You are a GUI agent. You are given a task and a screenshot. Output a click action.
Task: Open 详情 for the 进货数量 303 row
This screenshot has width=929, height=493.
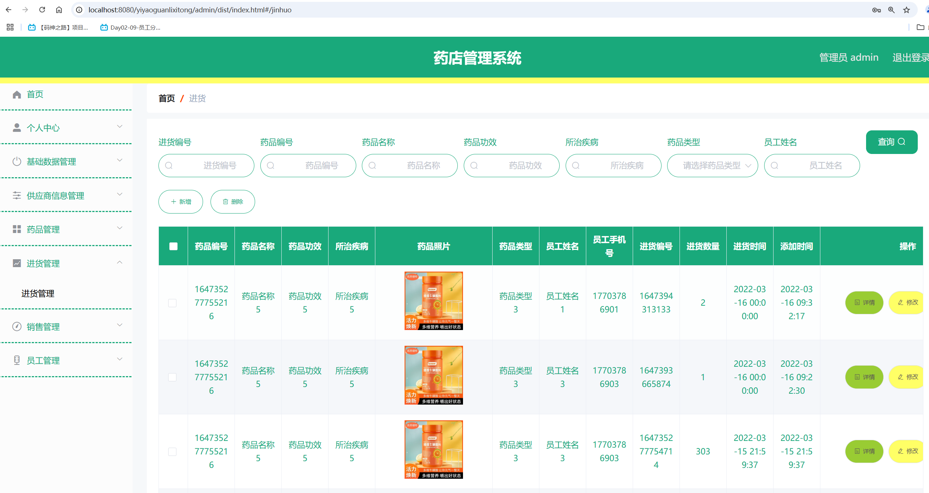click(x=865, y=451)
